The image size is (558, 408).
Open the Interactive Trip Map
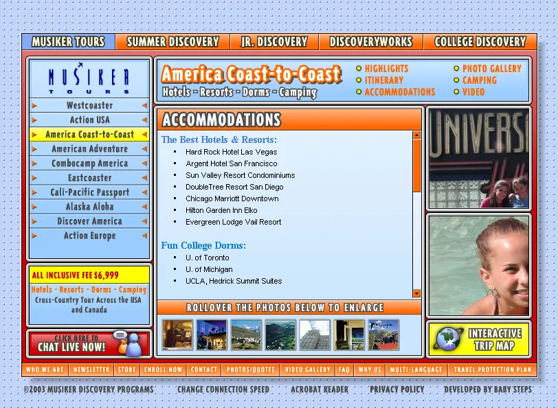[x=479, y=339]
